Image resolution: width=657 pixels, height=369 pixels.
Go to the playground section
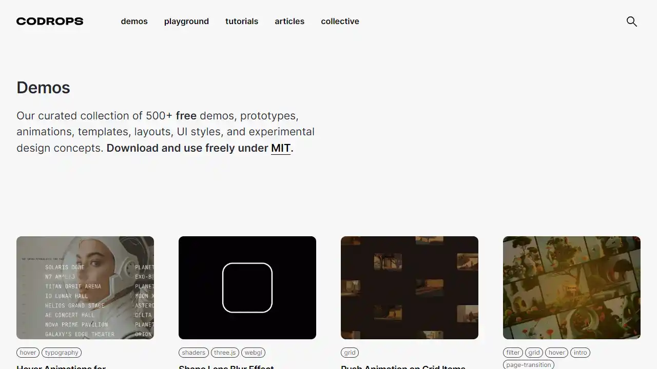(186, 22)
